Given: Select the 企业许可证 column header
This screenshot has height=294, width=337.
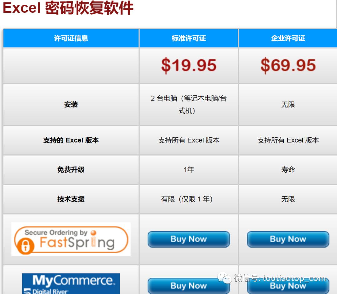Looking at the screenshot, I should tap(288, 38).
